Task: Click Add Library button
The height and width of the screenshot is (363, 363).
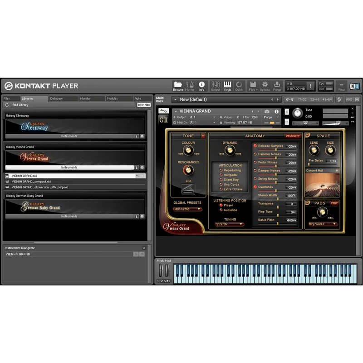Action: [x=20, y=105]
